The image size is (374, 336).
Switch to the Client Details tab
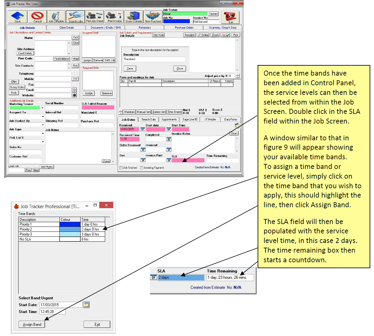pyautogui.click(x=67, y=28)
